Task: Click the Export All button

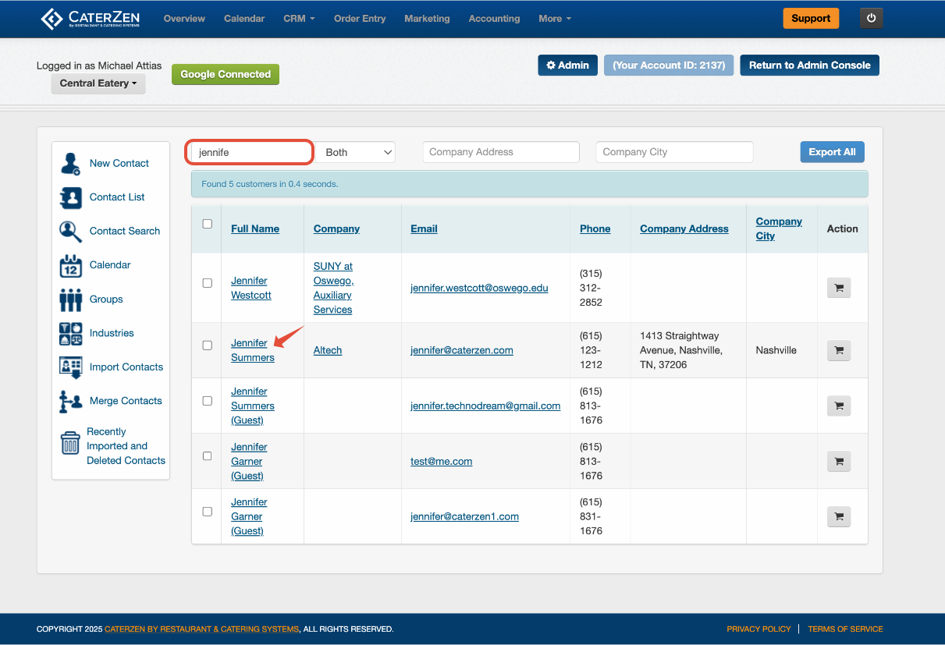Action: 832,152
